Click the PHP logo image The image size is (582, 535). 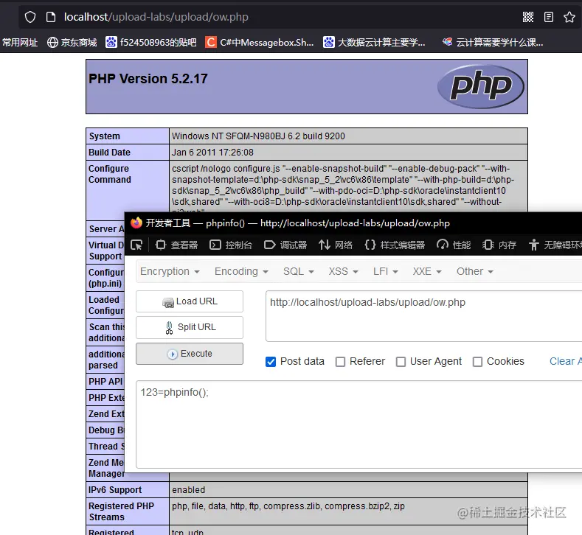(x=481, y=86)
